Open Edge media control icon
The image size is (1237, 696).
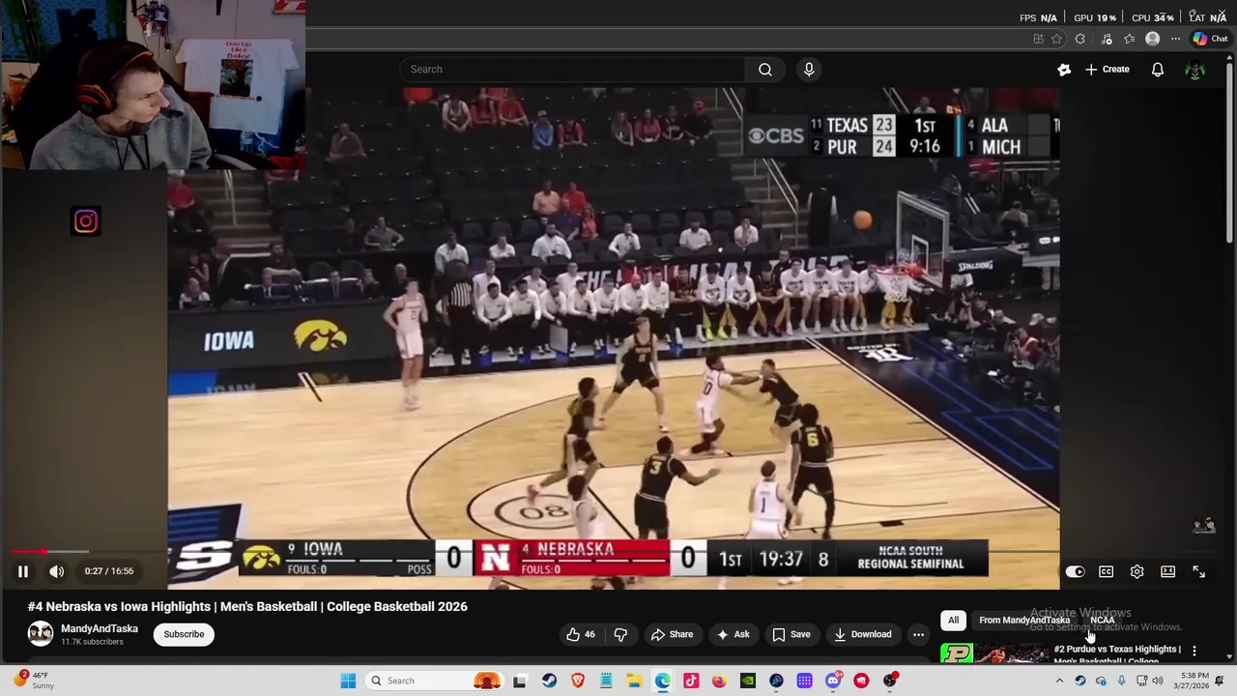point(1107,39)
